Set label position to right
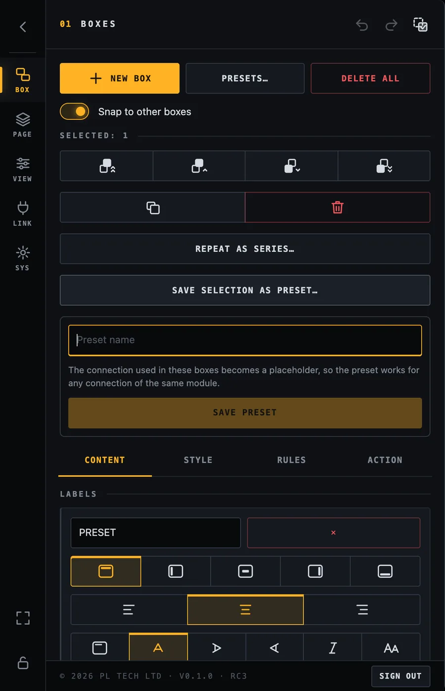This screenshot has height=691, width=445. point(315,571)
